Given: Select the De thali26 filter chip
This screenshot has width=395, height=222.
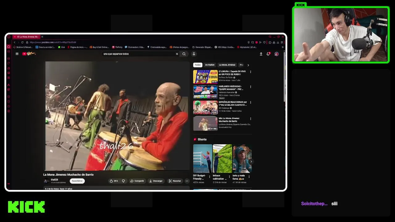Looking at the screenshot, I should [x=210, y=65].
